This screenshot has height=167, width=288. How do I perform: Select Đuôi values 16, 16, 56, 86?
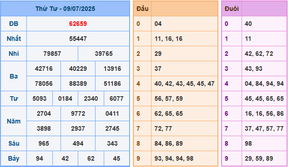point(264,114)
